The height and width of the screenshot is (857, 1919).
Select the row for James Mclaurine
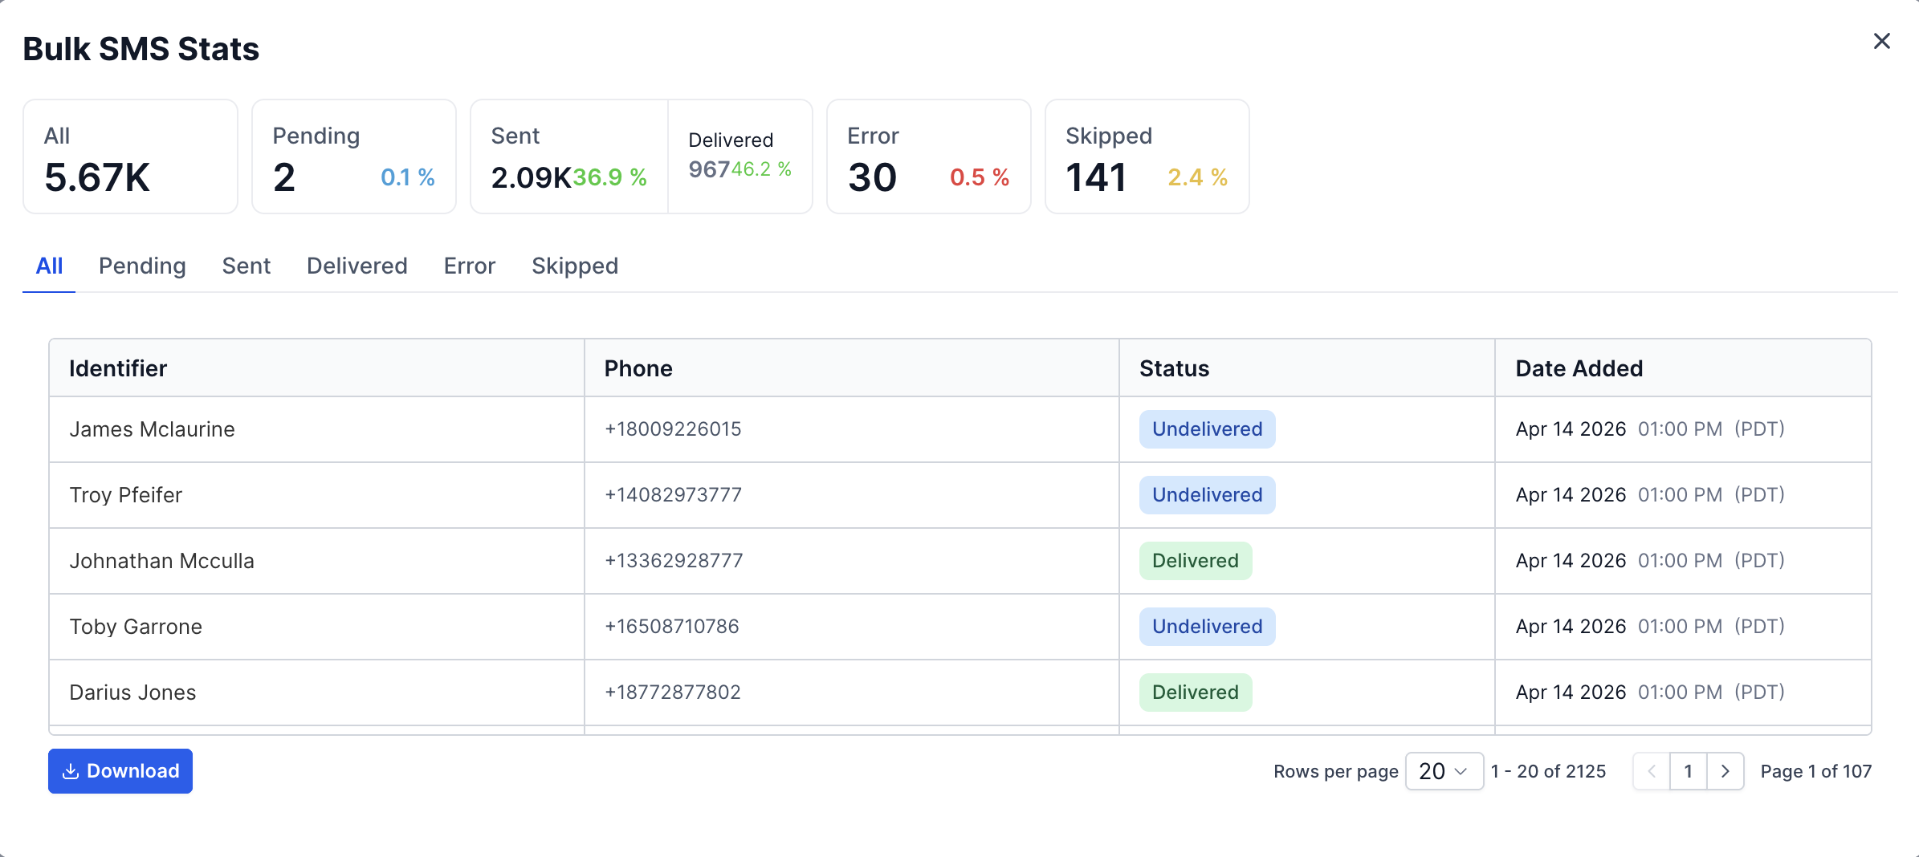562,429
